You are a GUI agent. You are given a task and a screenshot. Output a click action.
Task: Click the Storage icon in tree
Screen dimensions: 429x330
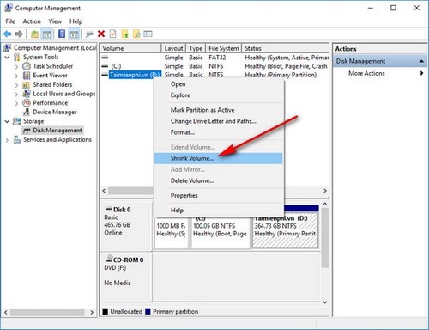click(x=17, y=121)
